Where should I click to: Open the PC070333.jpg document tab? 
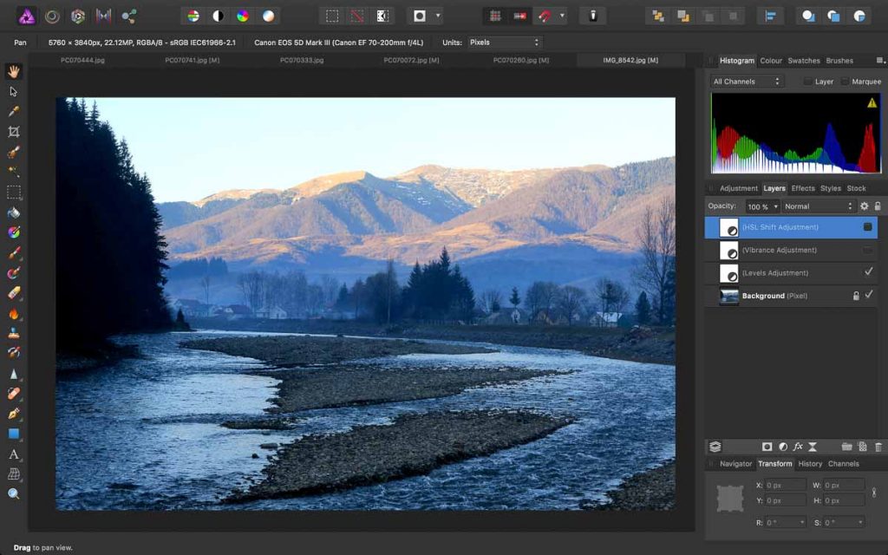(302, 61)
